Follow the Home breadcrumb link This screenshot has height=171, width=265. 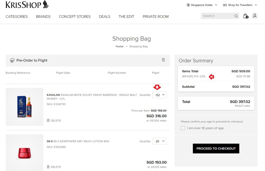pyautogui.click(x=120, y=47)
